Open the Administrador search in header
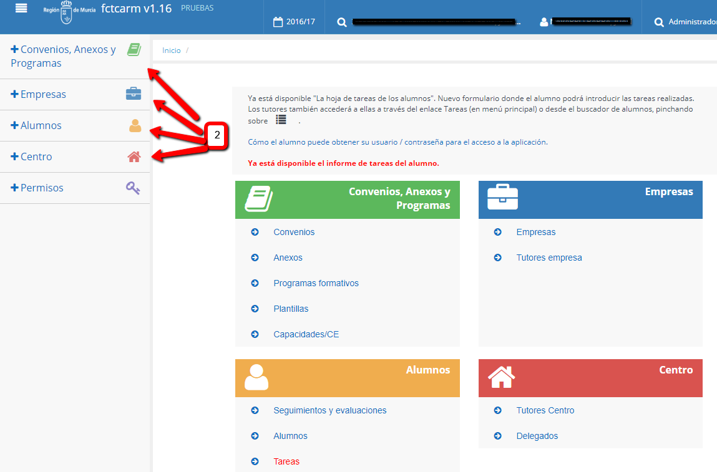Screen dimensions: 717x472 [685, 22]
